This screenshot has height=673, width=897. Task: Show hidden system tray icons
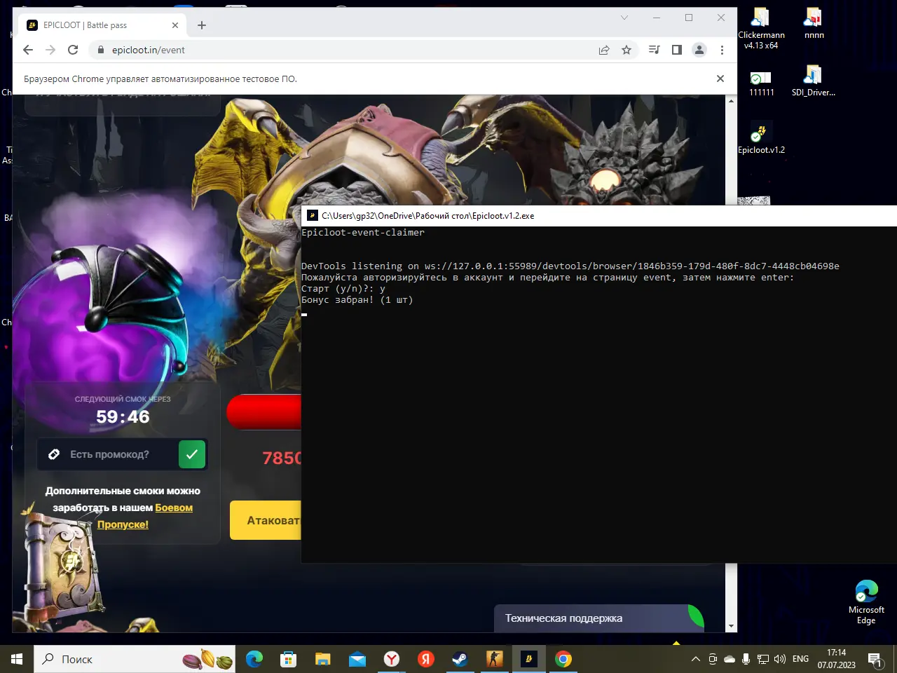[x=696, y=659]
